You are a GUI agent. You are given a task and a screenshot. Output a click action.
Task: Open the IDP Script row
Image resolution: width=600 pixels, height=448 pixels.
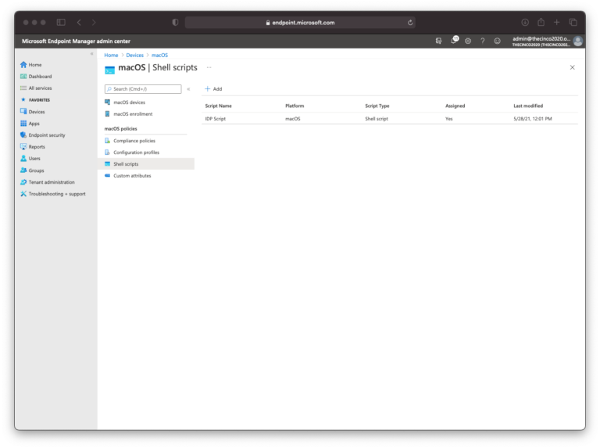216,118
